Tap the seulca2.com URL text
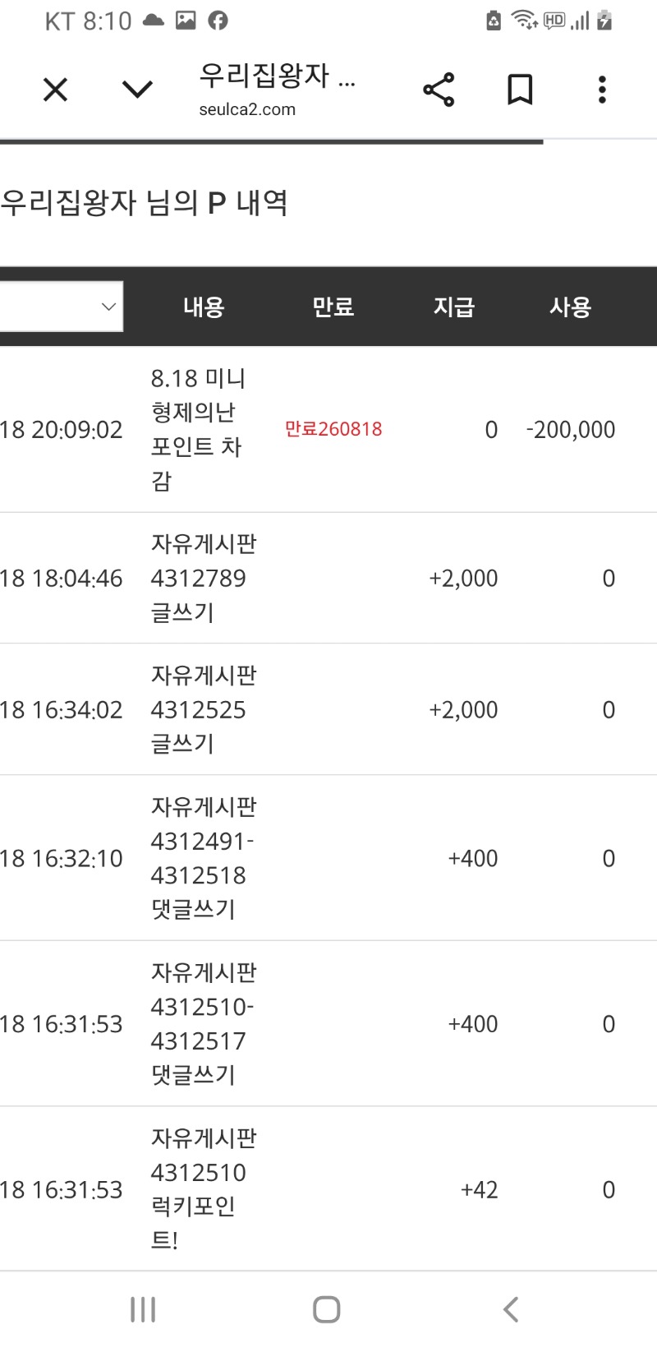 (x=247, y=109)
